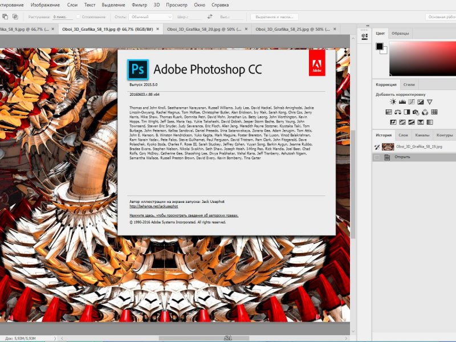
Task: Click the Открыть history state document icon
Action: (387, 157)
